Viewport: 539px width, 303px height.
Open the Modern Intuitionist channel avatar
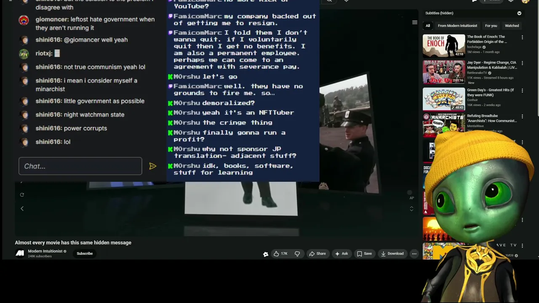point(20,253)
